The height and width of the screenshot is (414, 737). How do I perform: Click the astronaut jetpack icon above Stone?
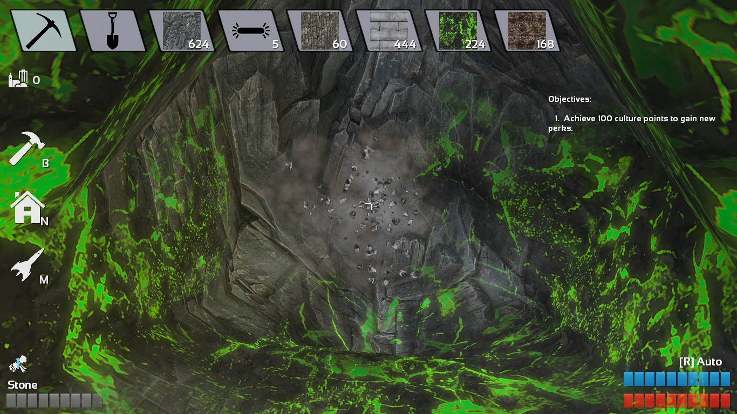pos(18,365)
